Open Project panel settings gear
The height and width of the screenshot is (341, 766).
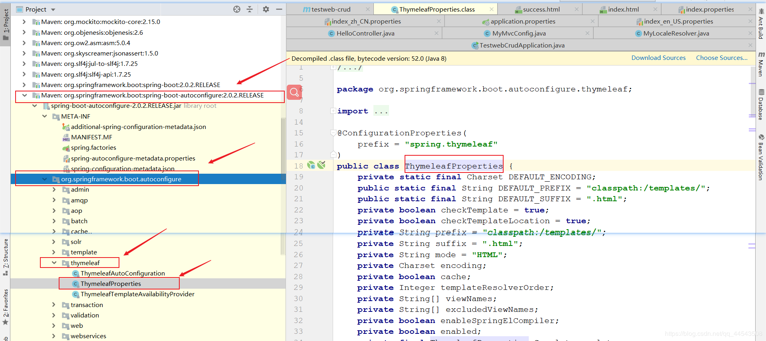tap(266, 9)
